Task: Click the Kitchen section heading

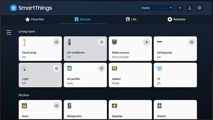Action: click(x=24, y=95)
